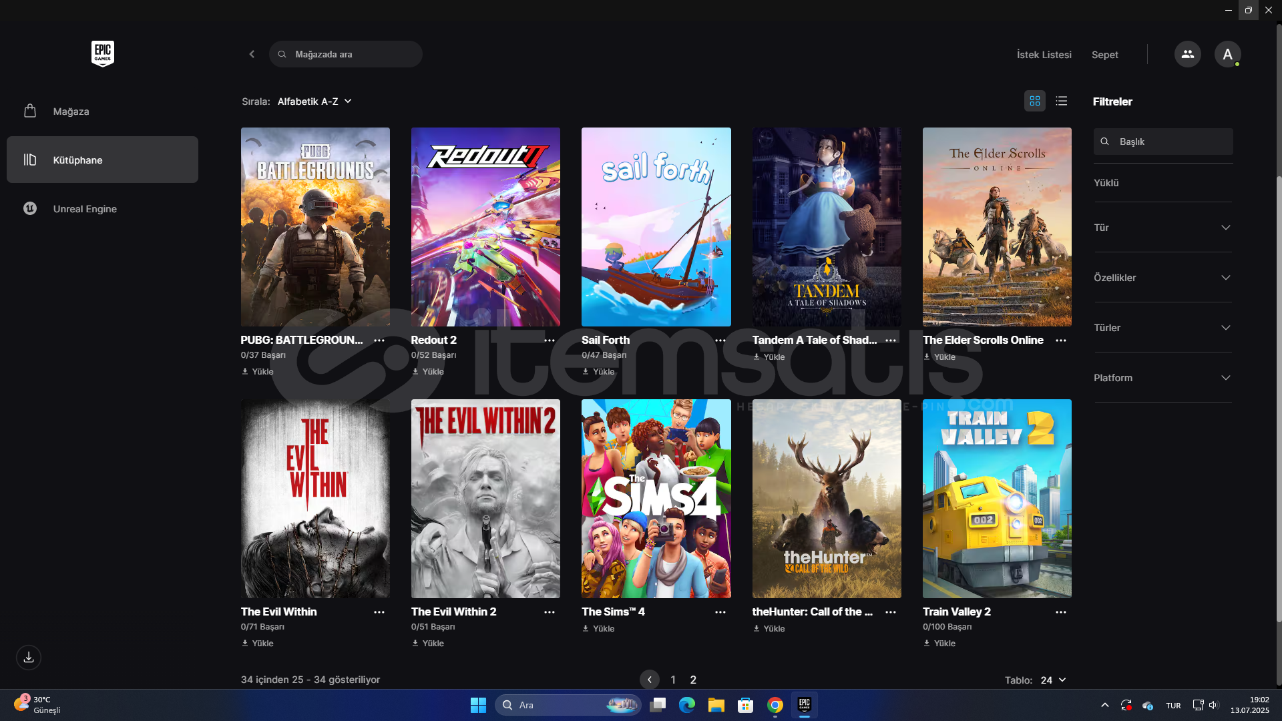Open more options for theHunter: Call of the Wild
This screenshot has width=1282, height=721.
(891, 612)
